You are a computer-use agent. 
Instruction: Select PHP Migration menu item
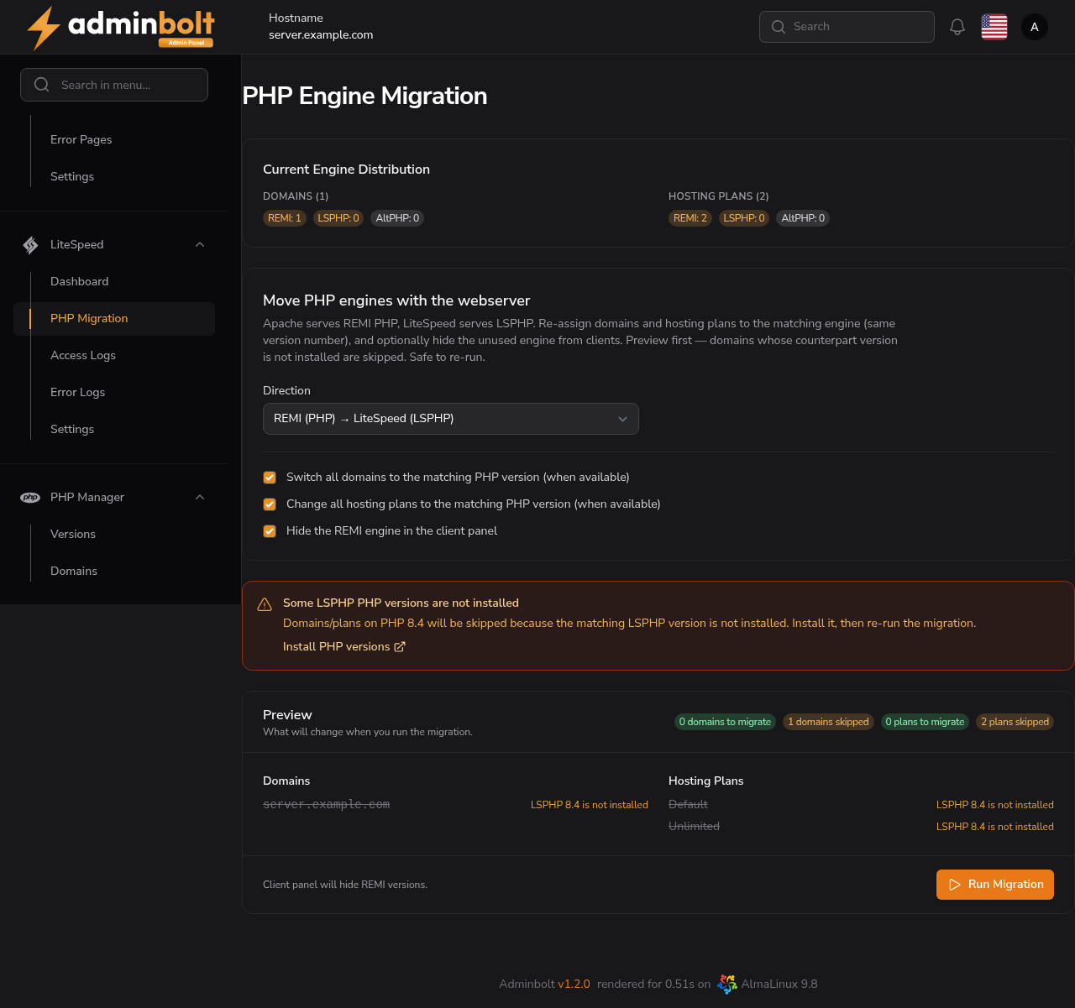coord(114,319)
